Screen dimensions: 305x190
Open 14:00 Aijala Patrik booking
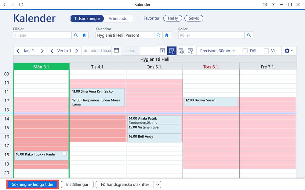click(x=154, y=120)
